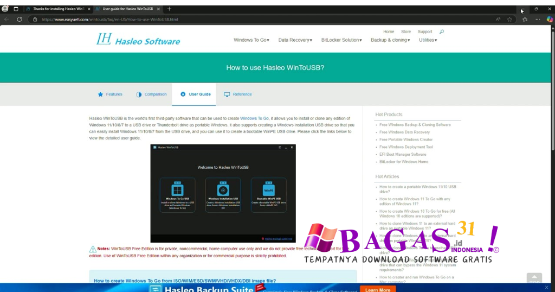Open the Support link
555x292 pixels.
[x=425, y=31]
